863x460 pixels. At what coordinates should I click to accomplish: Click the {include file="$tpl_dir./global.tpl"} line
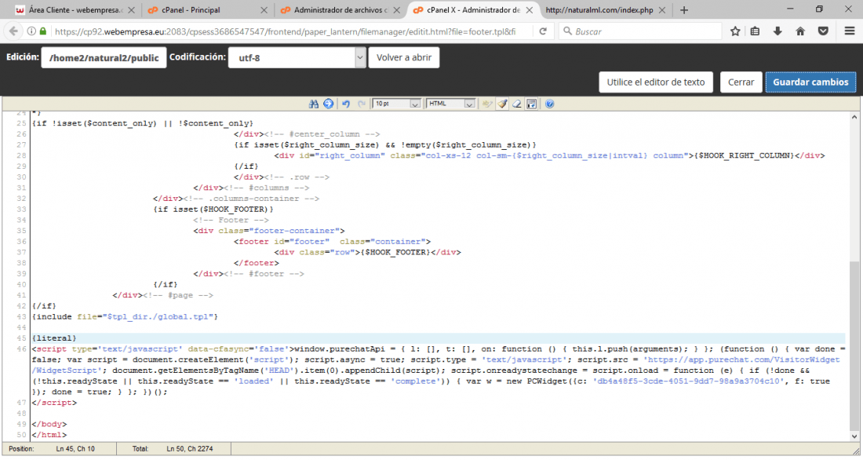(125, 317)
